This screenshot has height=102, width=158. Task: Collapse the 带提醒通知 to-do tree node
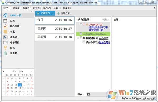coord(78,38)
